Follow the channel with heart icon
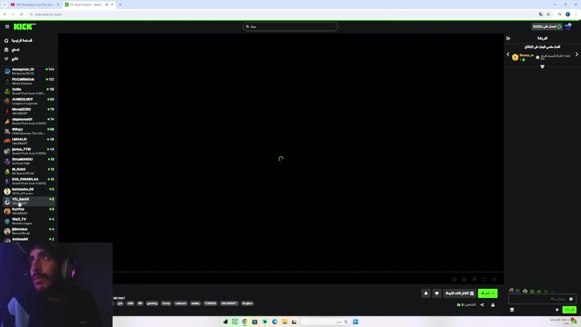Screen dimensions: 581x327 tap(437, 293)
